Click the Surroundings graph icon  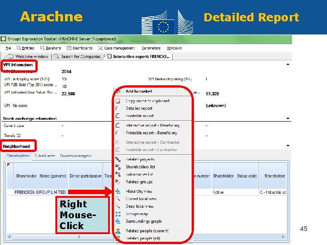coord(118,221)
